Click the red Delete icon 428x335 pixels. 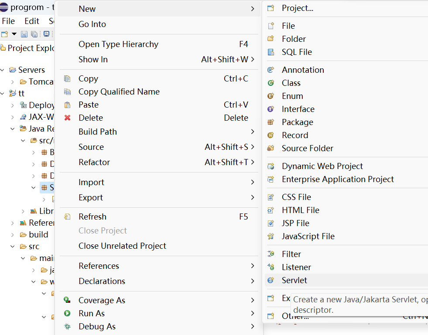tap(67, 118)
